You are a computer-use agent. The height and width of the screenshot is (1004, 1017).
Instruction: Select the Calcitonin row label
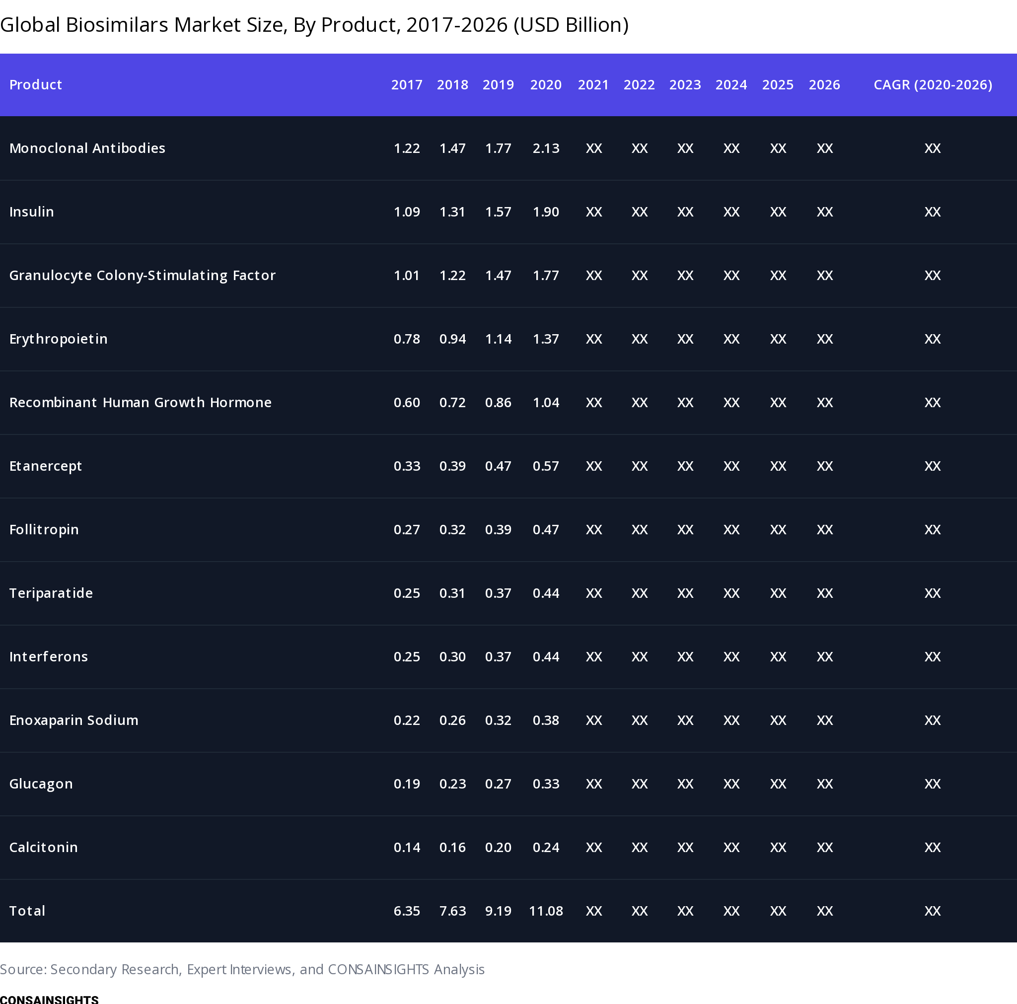[x=44, y=847]
